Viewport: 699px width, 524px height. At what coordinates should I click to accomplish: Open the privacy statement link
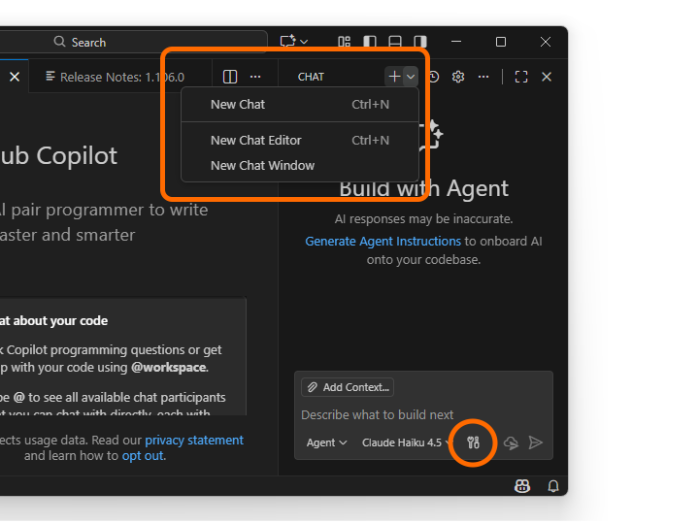[x=194, y=441]
